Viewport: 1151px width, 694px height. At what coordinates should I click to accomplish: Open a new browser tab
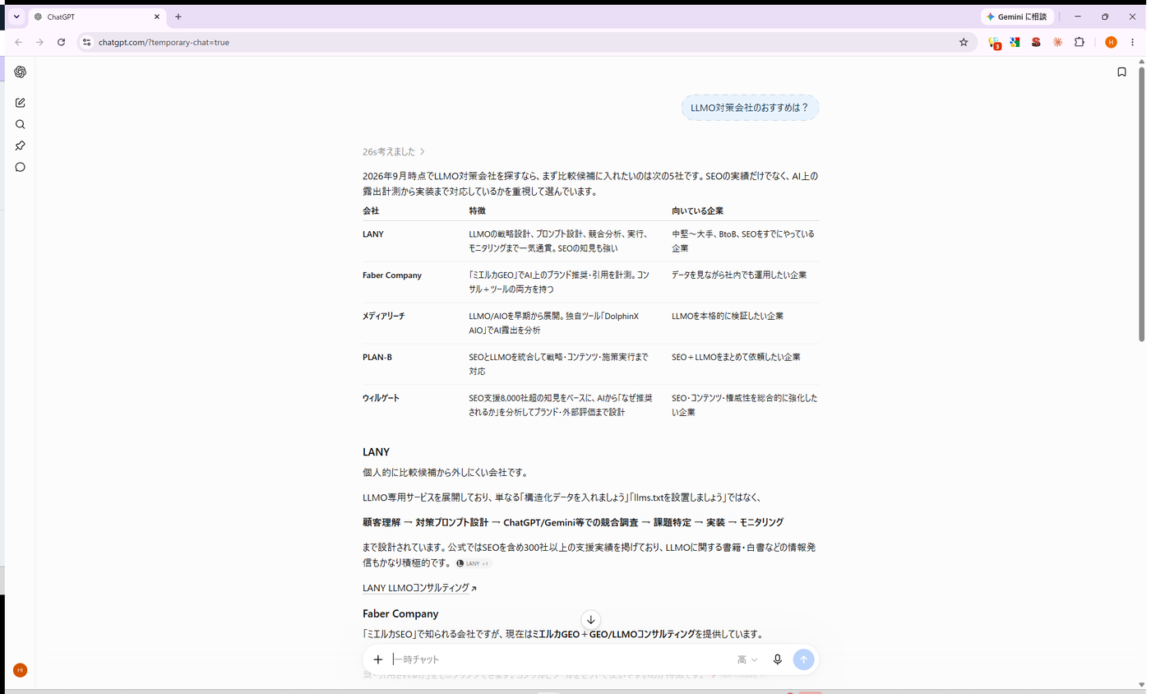coord(178,16)
